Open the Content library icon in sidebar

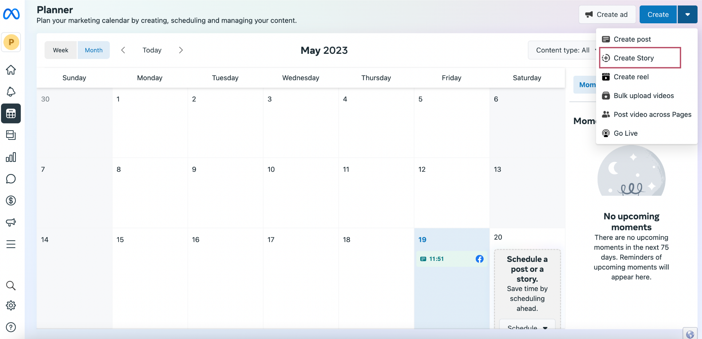pos(11,135)
